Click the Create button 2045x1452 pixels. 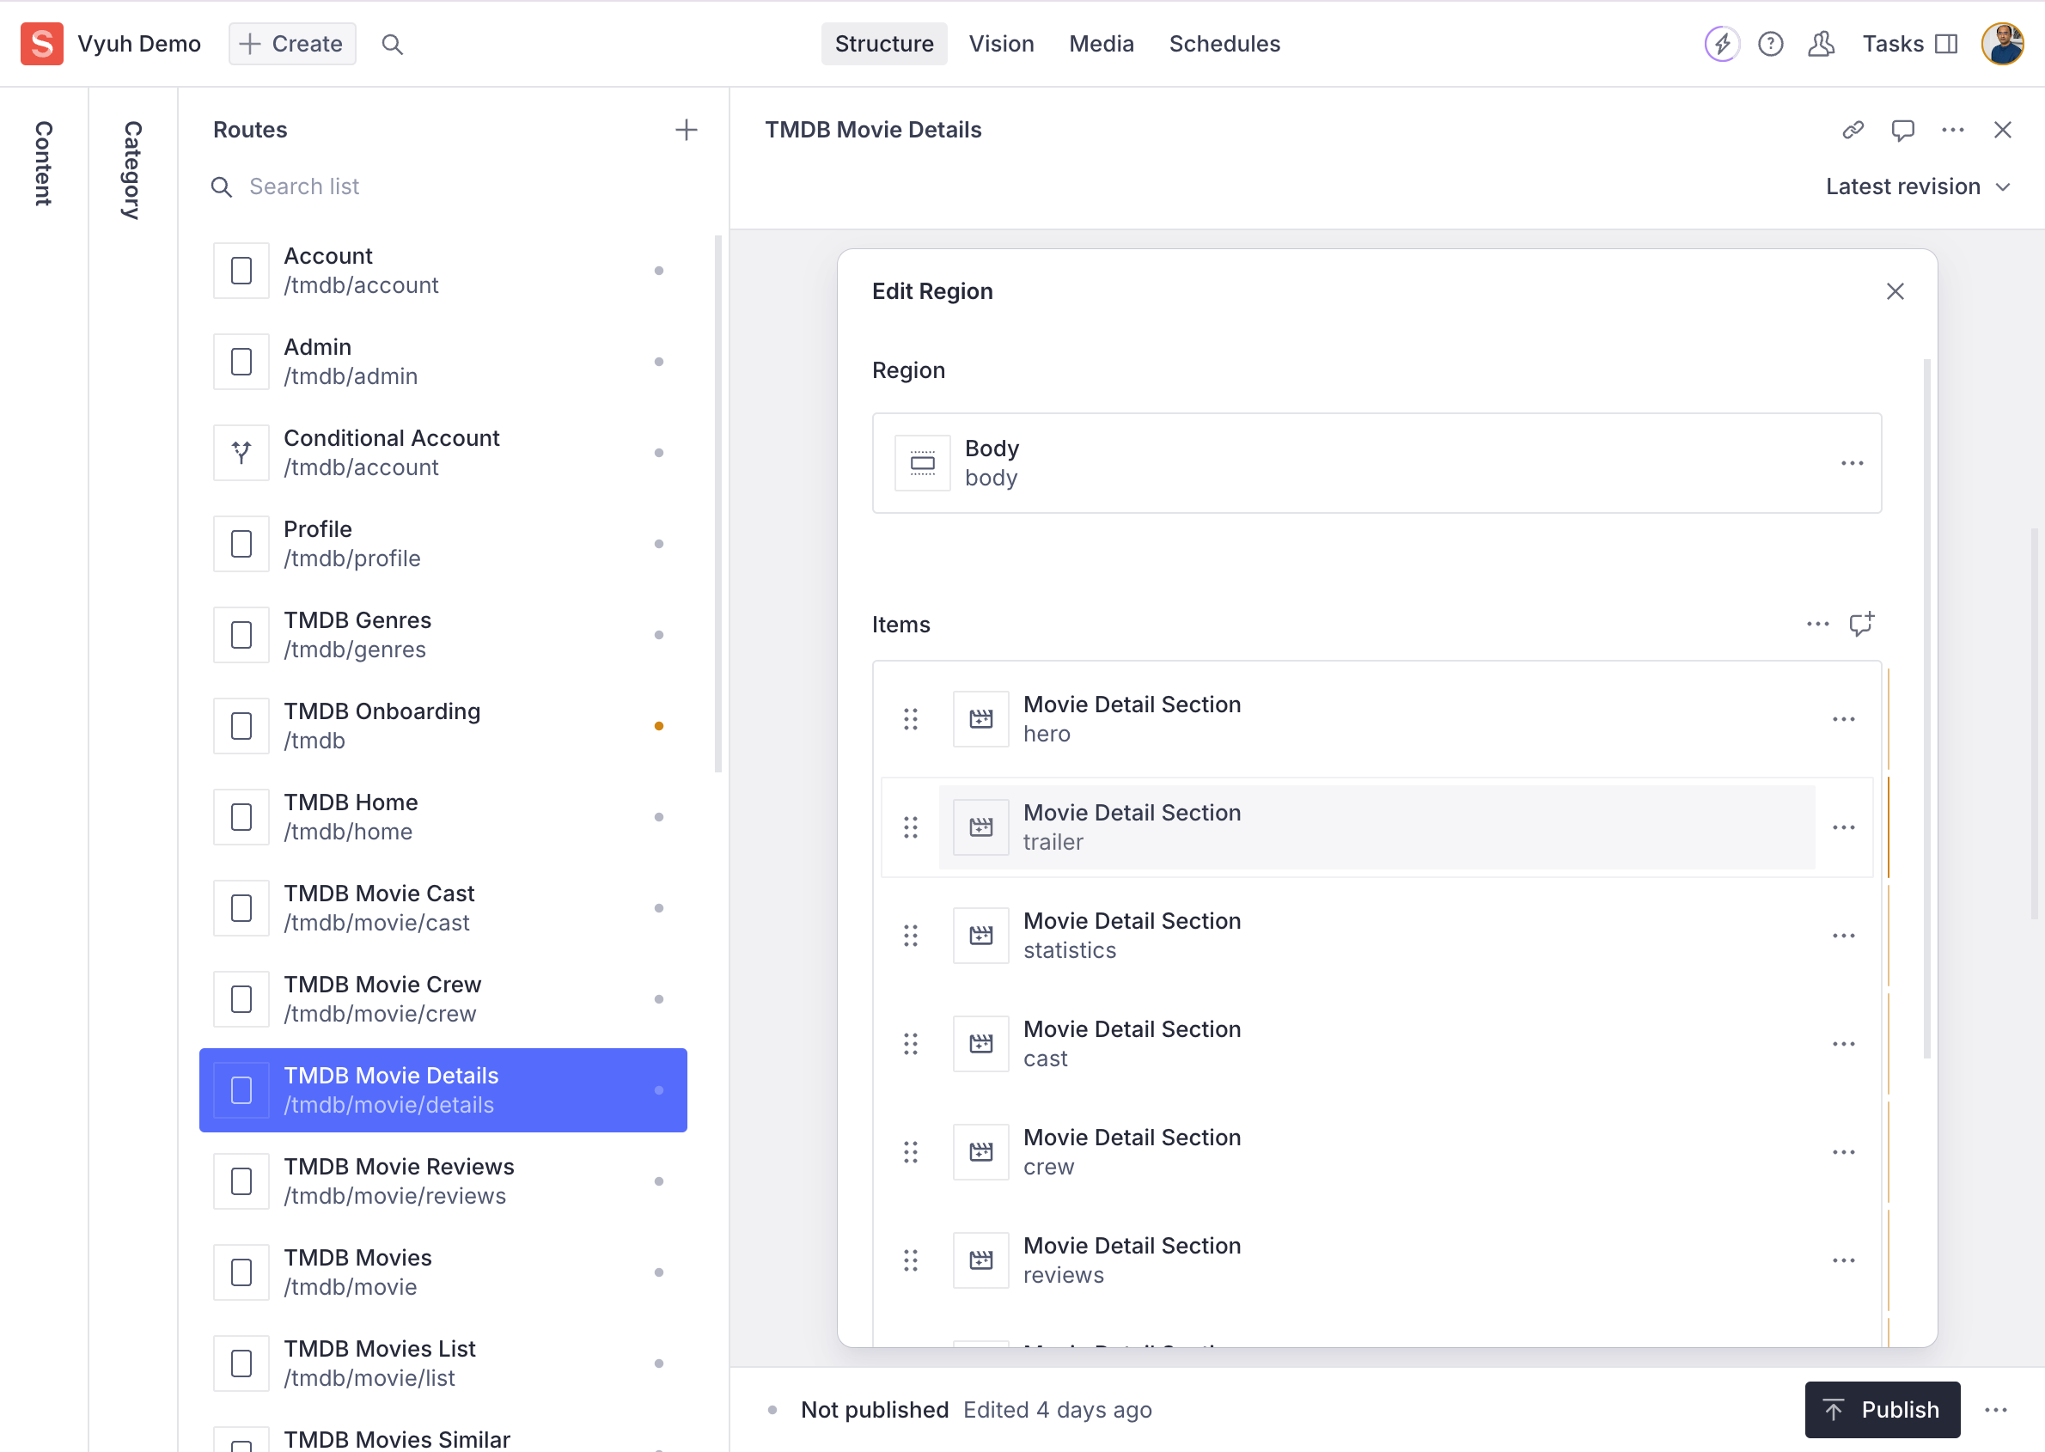(291, 44)
